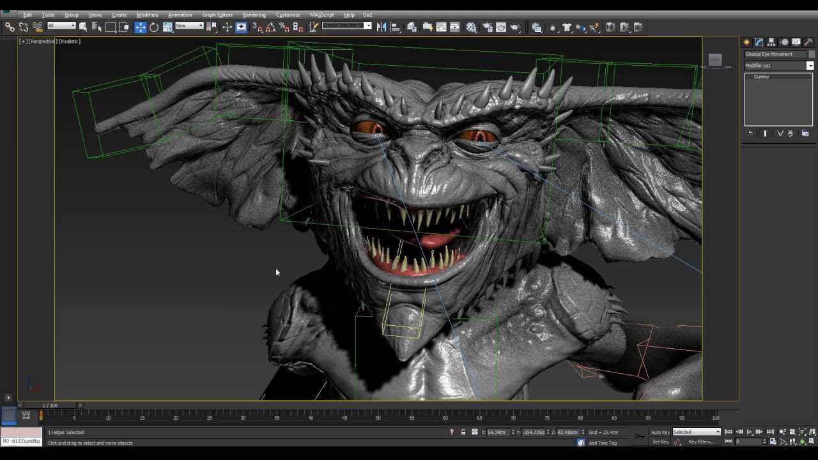Activate the Select and Move tool

point(141,27)
